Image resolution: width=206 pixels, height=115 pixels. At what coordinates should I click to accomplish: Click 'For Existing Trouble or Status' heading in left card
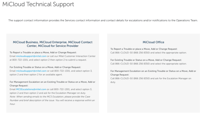click(x=45, y=67)
